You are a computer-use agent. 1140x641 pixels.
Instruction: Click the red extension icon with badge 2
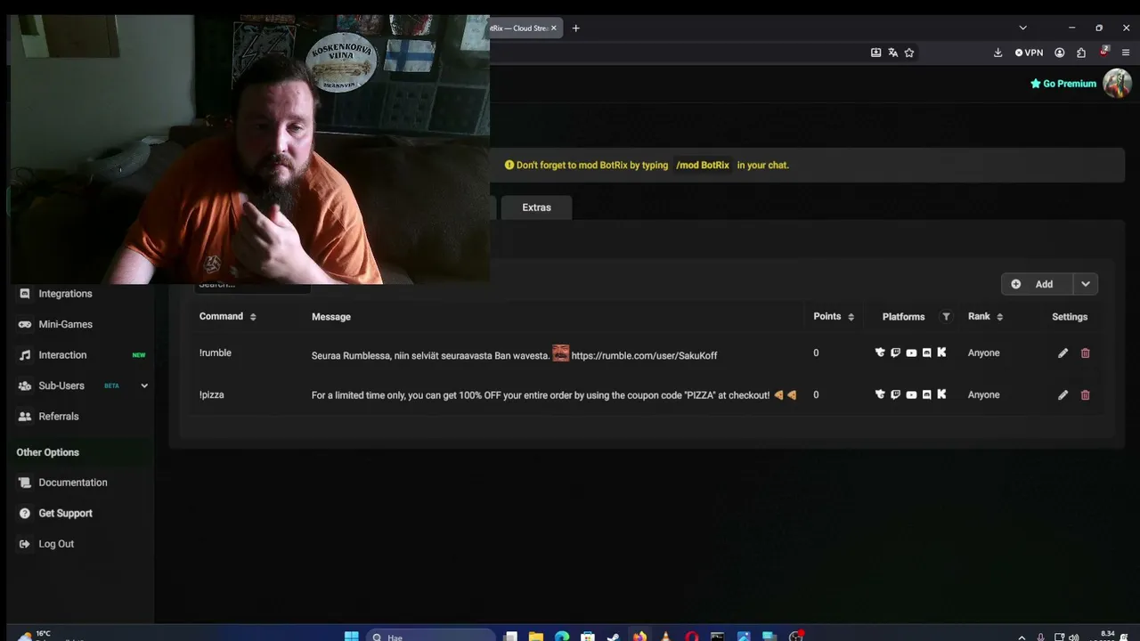coord(1103,52)
